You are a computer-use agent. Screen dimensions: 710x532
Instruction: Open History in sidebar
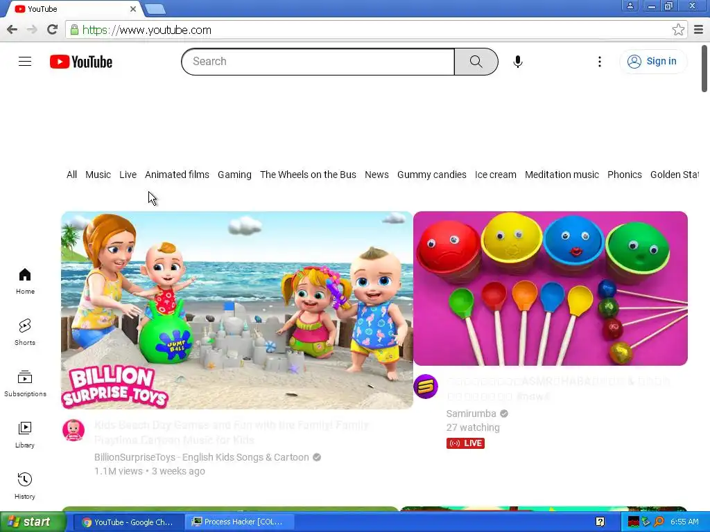(x=25, y=486)
